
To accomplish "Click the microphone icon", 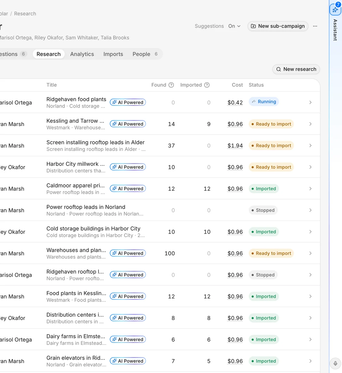I will pos(335,363).
